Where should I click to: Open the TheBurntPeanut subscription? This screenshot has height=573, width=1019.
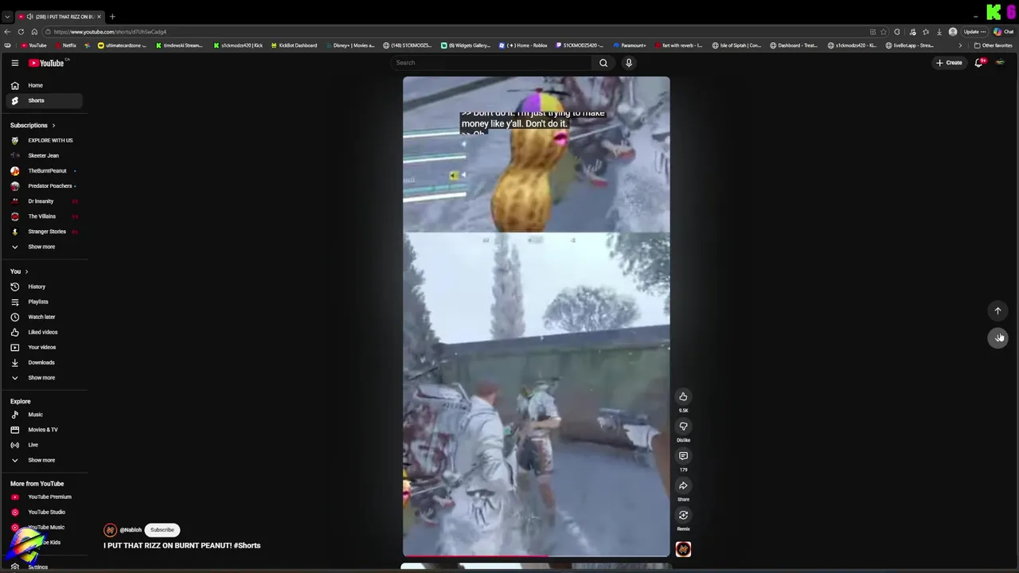point(44,171)
